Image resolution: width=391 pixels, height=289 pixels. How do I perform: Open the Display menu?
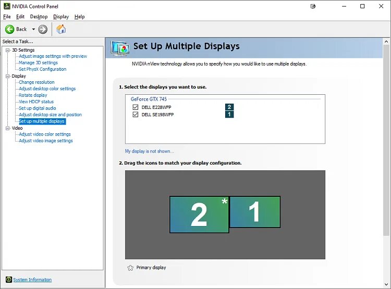pyautogui.click(x=61, y=17)
